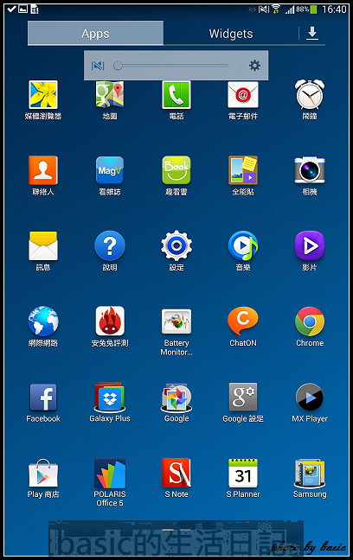The width and height of the screenshot is (353, 560).
Task: Open the alarm Clock app
Action: tap(310, 95)
